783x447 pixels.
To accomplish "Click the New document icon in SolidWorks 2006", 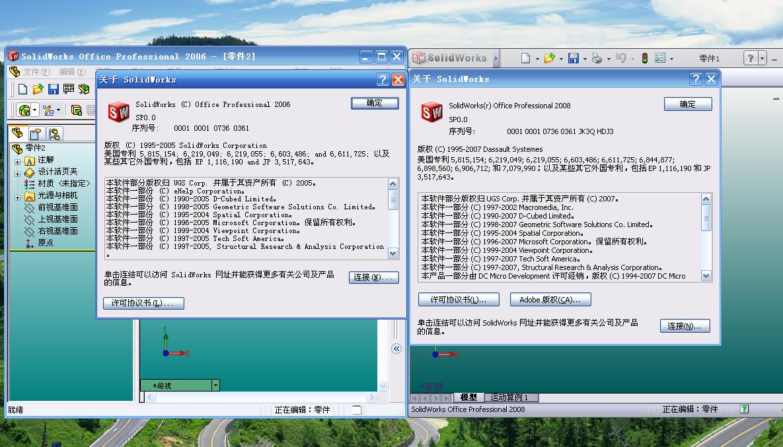I will (22, 88).
